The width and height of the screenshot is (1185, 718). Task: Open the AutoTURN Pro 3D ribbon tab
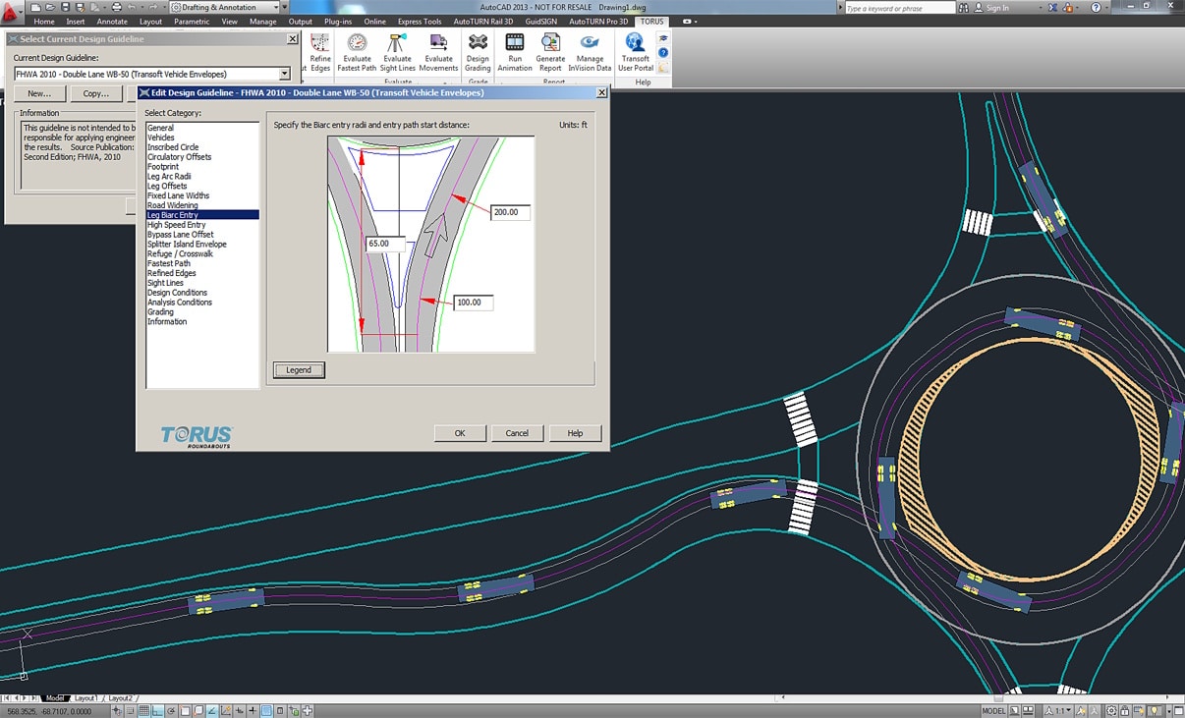(x=597, y=21)
